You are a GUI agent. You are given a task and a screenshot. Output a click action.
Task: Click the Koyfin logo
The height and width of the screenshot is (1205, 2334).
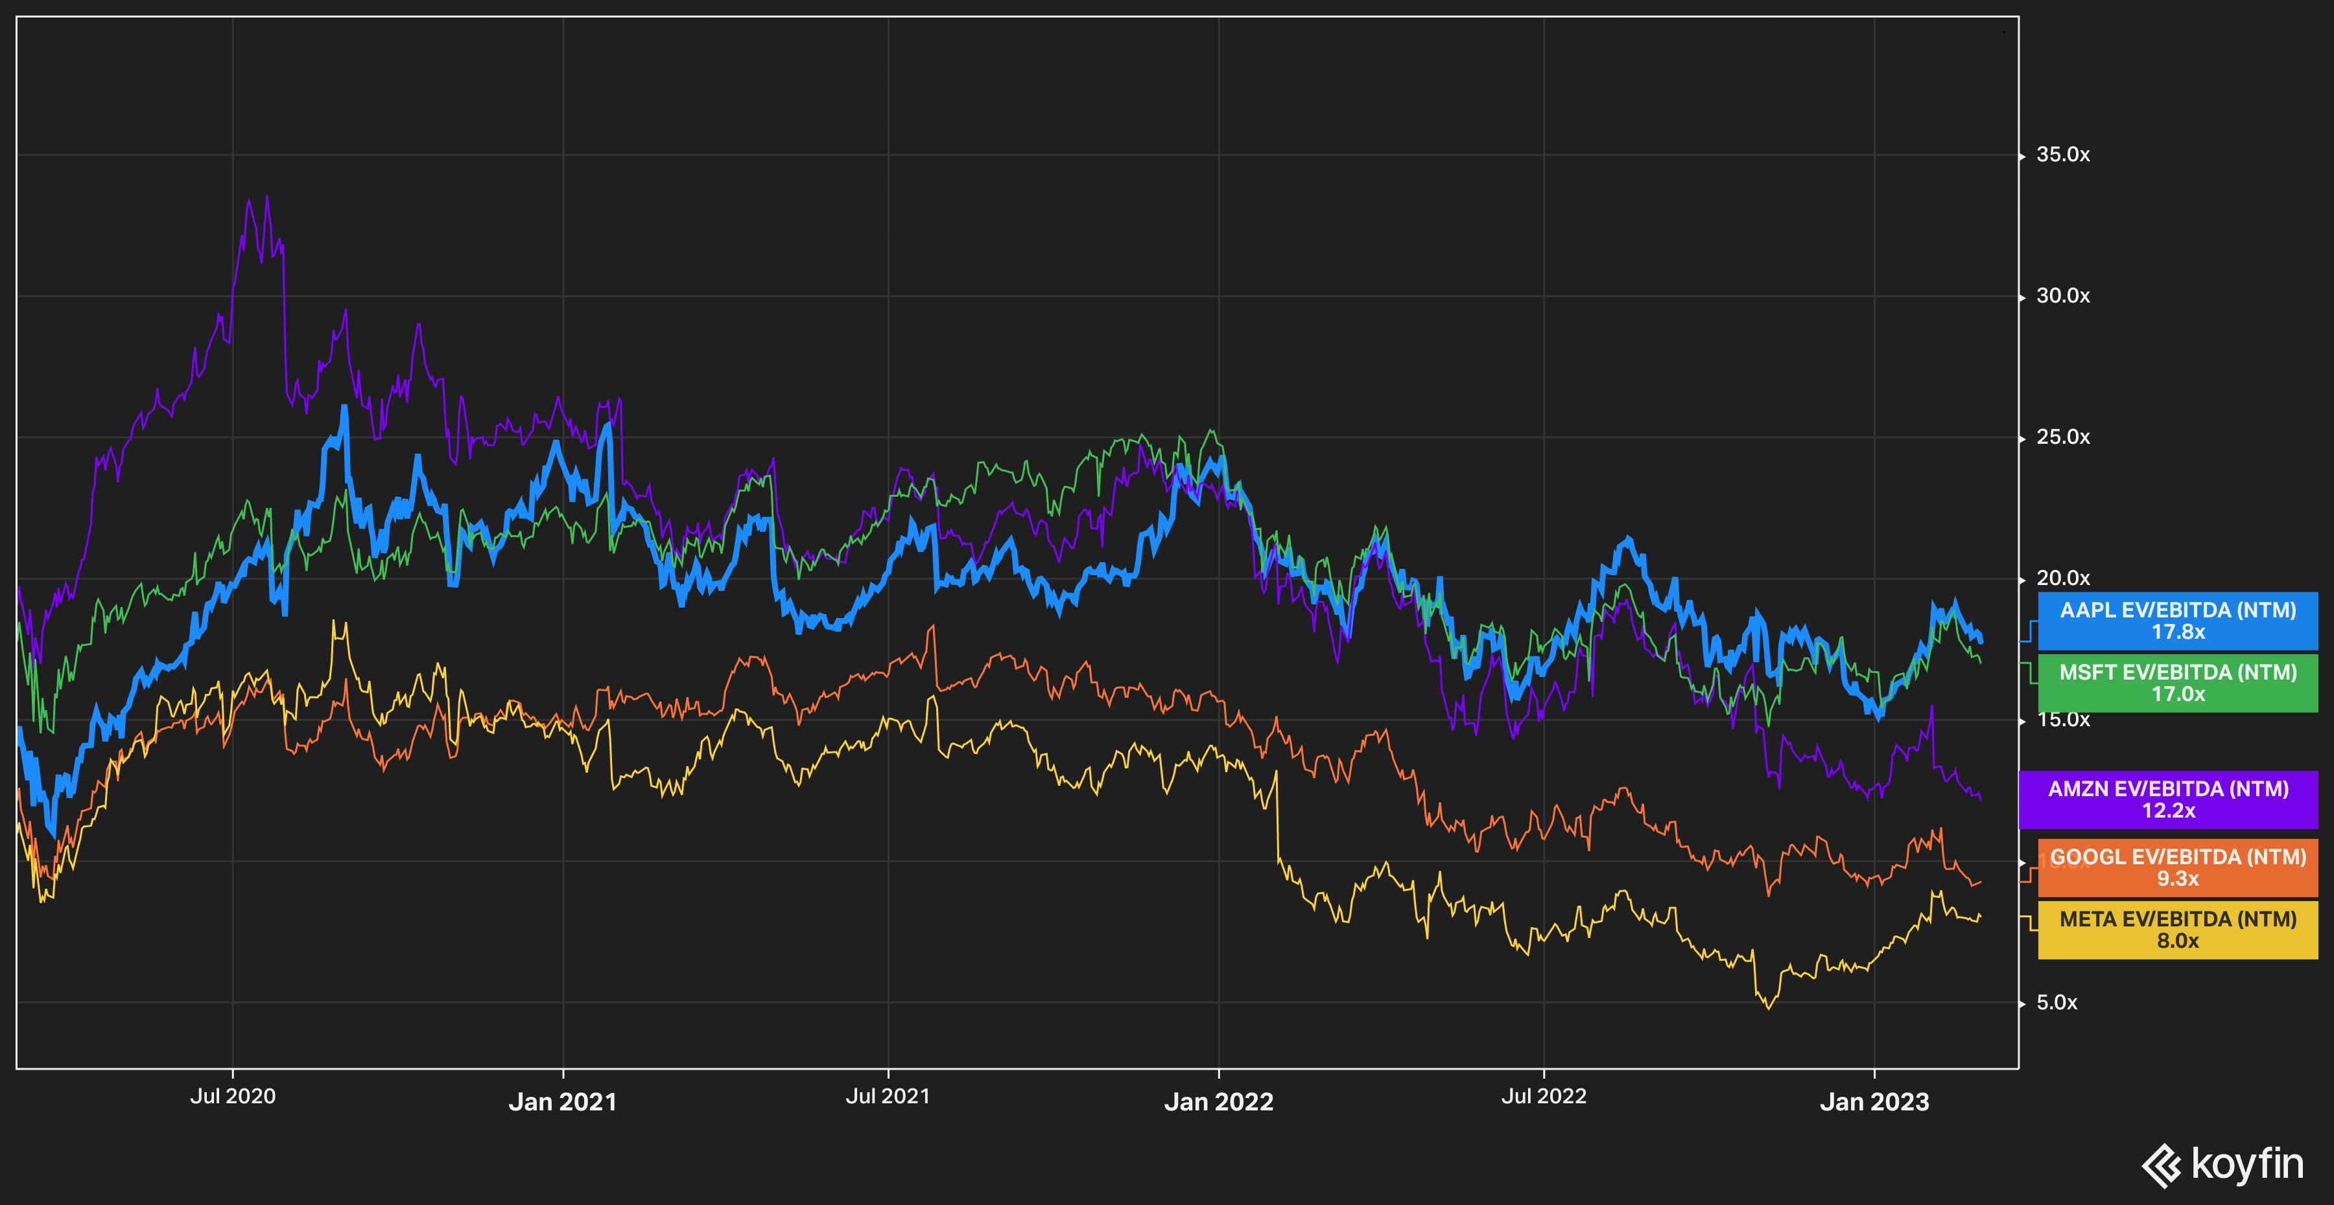pyautogui.click(x=2222, y=1165)
